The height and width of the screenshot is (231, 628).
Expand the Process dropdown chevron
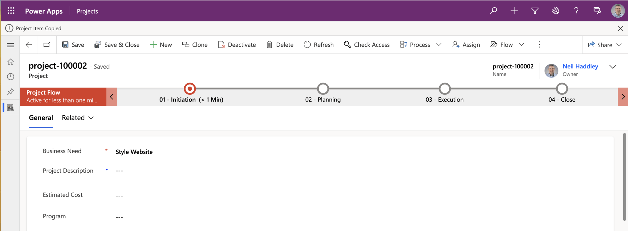click(439, 45)
